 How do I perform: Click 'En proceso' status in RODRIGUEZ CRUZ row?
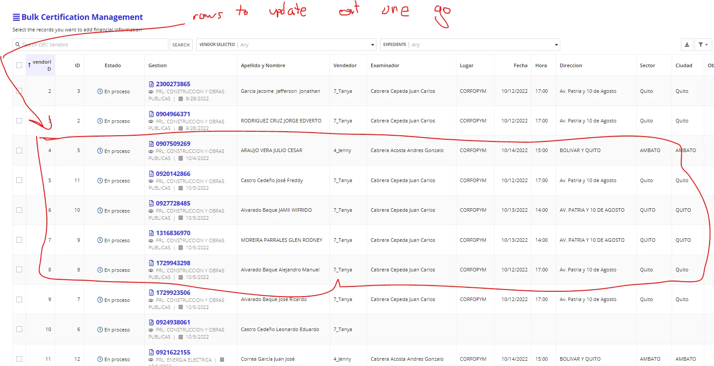[x=117, y=121]
